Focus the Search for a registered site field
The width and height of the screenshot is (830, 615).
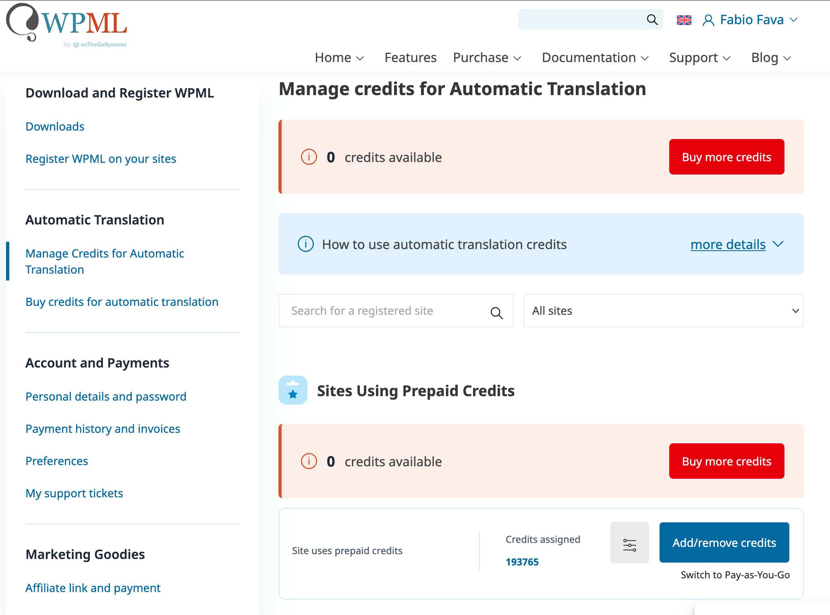coord(383,311)
